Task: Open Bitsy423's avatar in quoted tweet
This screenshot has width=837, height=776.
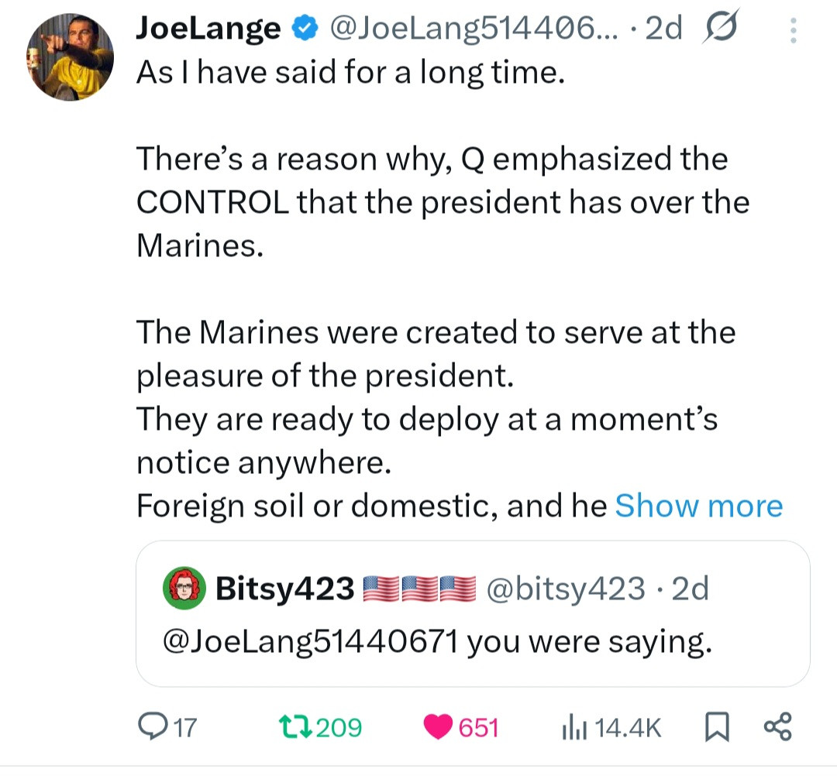Action: tap(185, 590)
